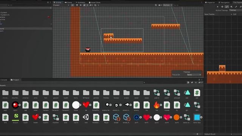Toggle scene audio speaker button

click(x=81, y=5)
